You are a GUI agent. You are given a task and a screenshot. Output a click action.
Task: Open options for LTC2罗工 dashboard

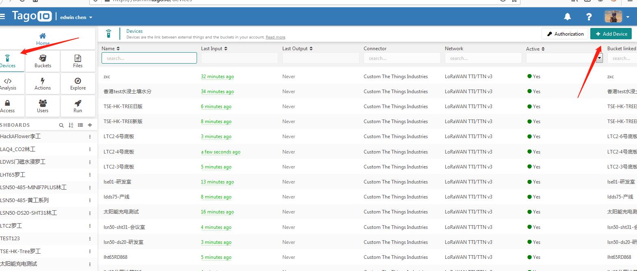coord(90,226)
